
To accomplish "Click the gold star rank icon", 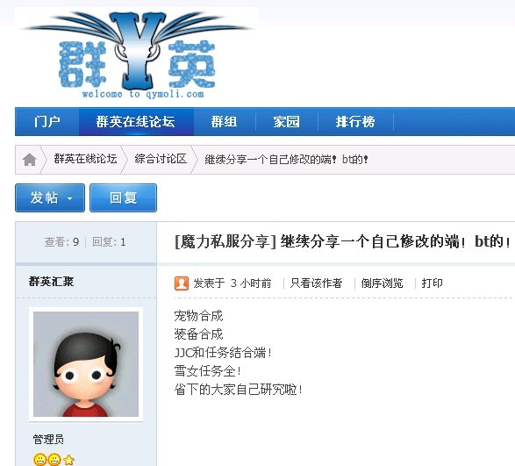I will (68, 460).
